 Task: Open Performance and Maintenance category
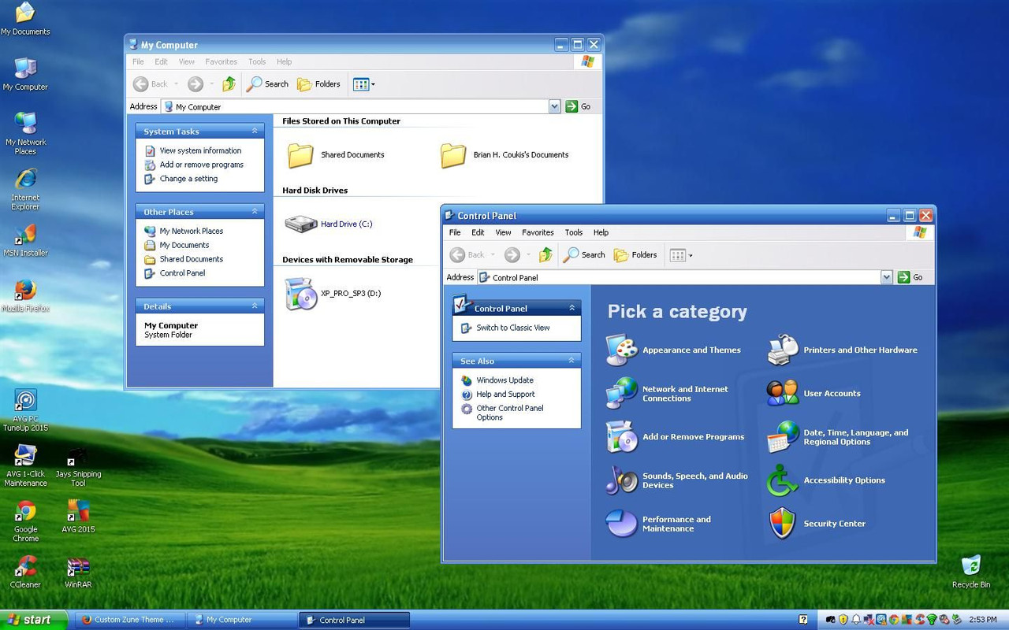pyautogui.click(x=659, y=524)
